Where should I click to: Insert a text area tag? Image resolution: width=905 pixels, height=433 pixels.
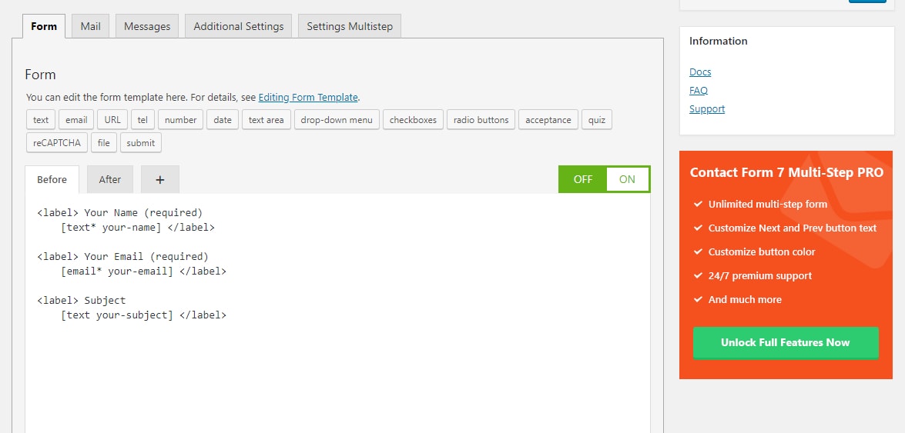pyautogui.click(x=266, y=120)
